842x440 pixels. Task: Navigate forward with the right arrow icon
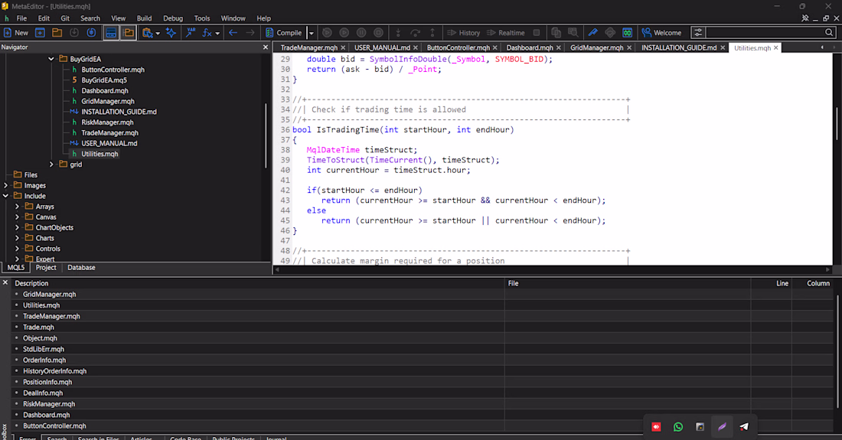(x=250, y=33)
